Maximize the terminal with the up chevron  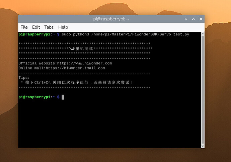[193, 19]
